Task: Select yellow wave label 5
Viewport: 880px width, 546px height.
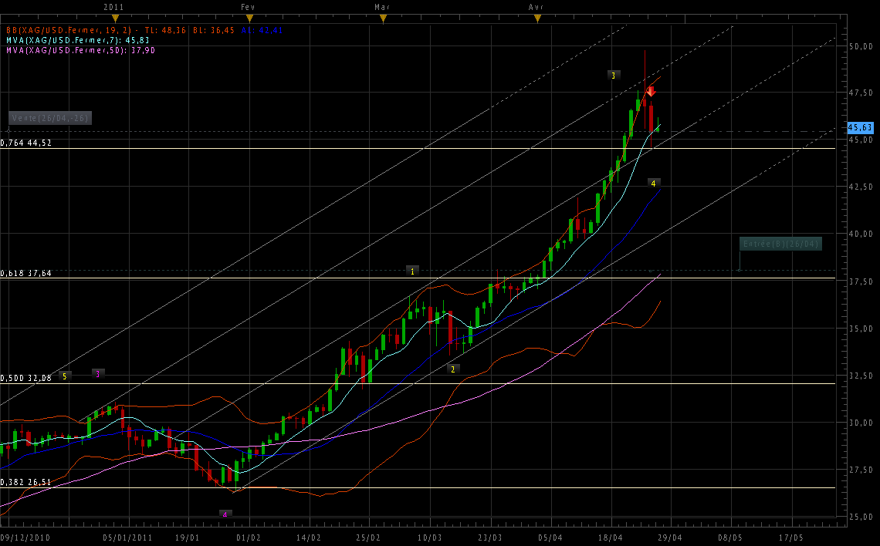Action: 65,376
